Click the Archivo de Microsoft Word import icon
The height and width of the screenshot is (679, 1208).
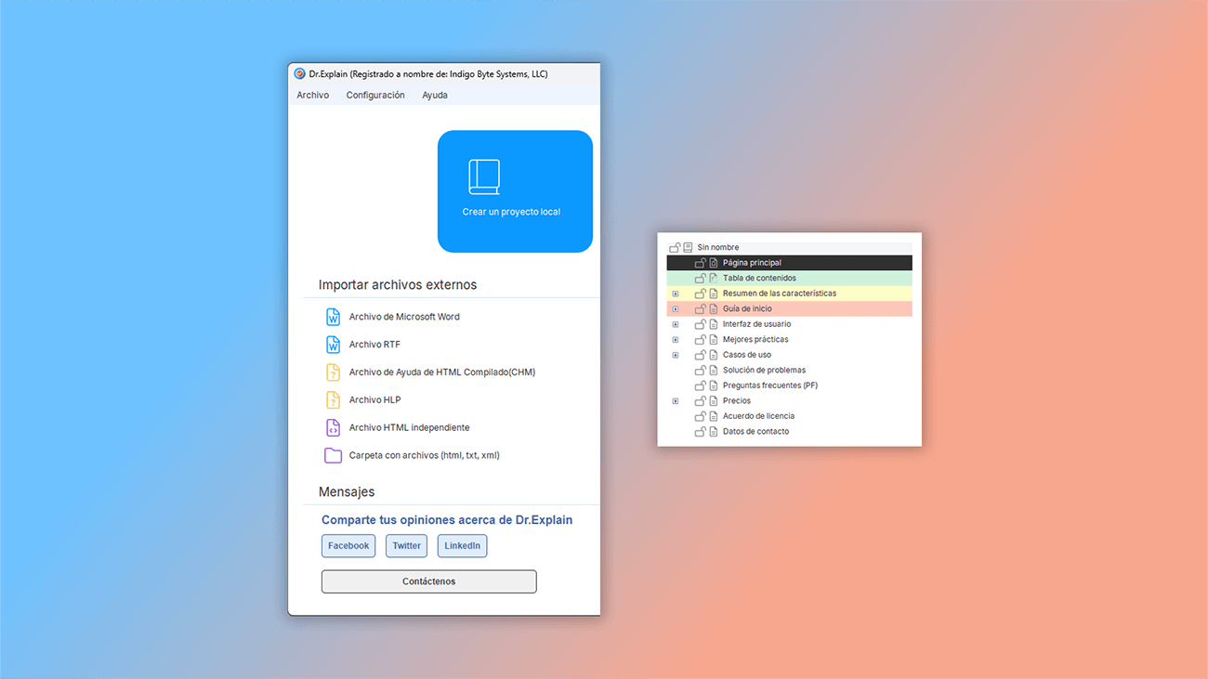coord(334,316)
